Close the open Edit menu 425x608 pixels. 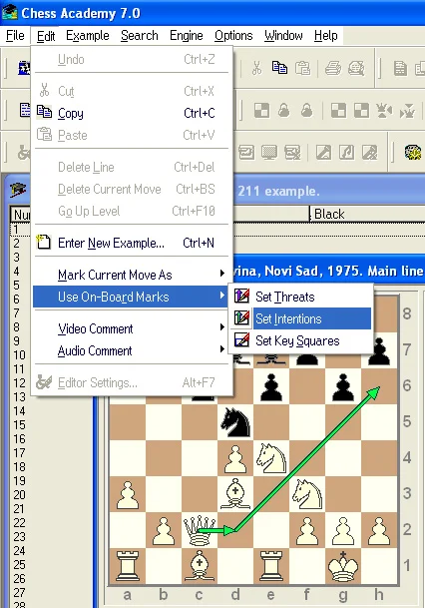pyautogui.click(x=46, y=36)
